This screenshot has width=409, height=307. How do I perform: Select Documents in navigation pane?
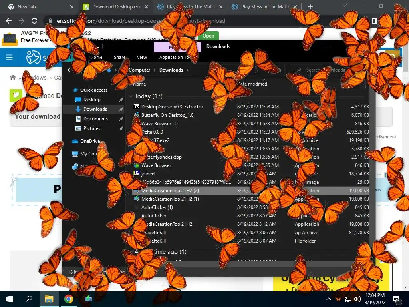coord(95,118)
